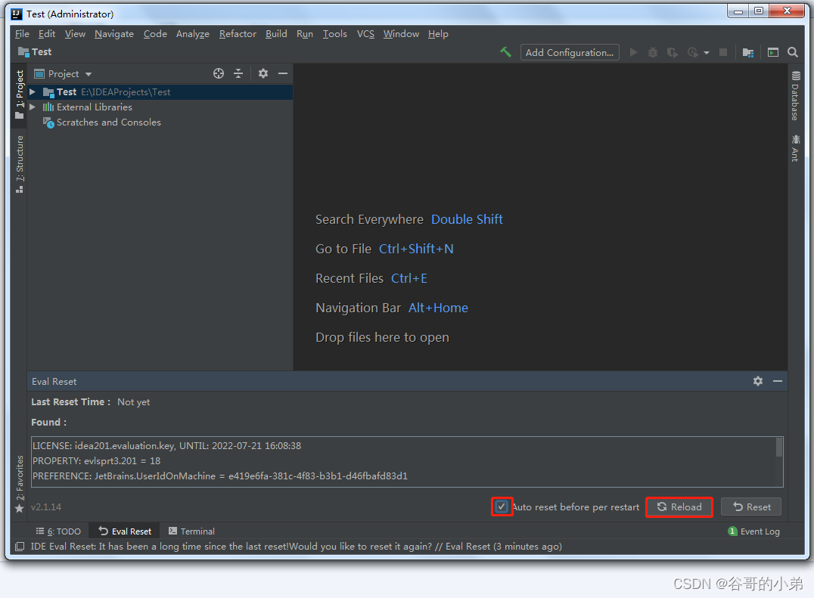Open the Window menu
This screenshot has height=598, width=814.
[401, 34]
